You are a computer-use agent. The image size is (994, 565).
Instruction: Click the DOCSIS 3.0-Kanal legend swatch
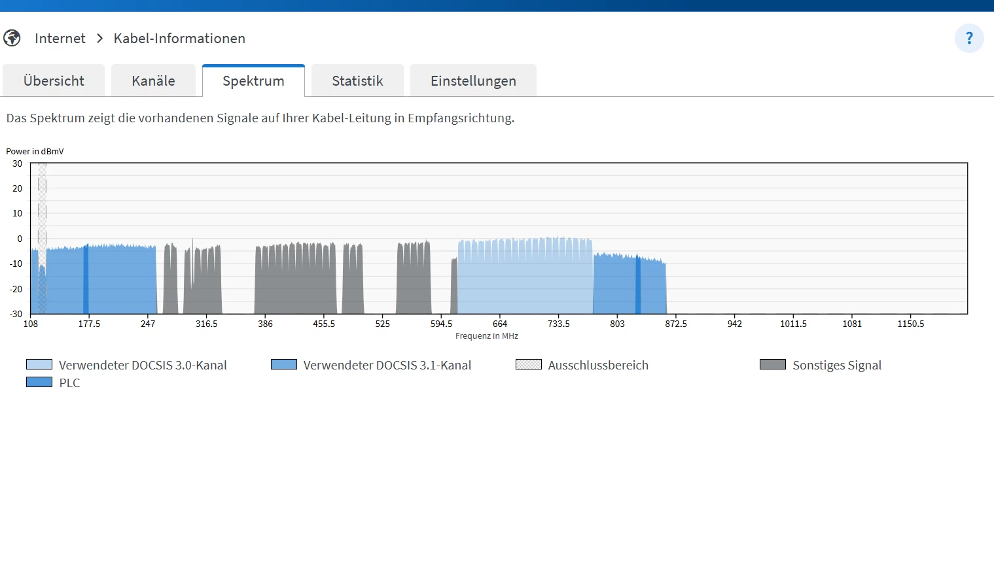point(39,364)
